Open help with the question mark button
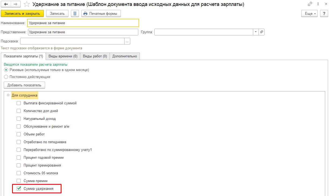 324,14
